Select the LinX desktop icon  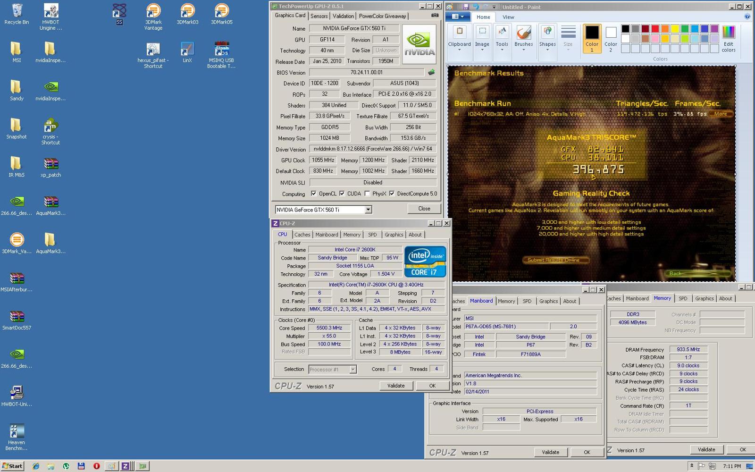187,49
